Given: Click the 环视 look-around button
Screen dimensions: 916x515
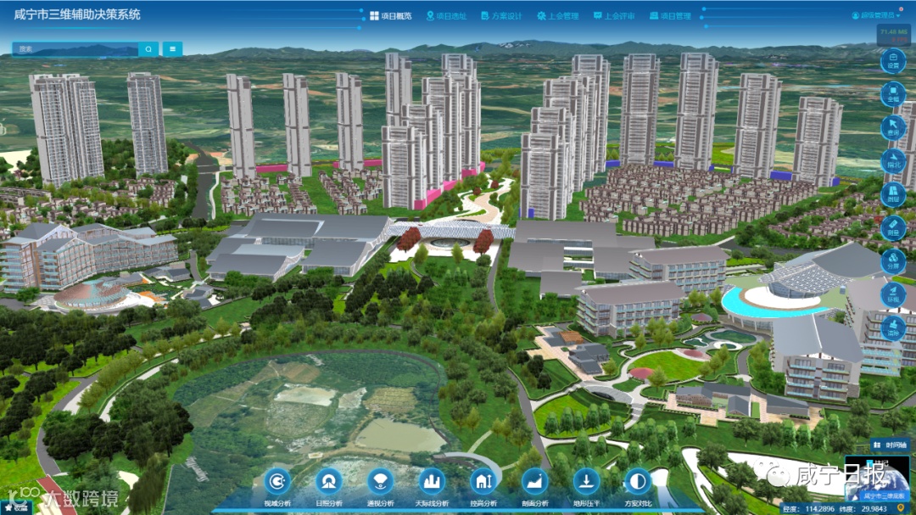Looking at the screenshot, I should 893,294.
